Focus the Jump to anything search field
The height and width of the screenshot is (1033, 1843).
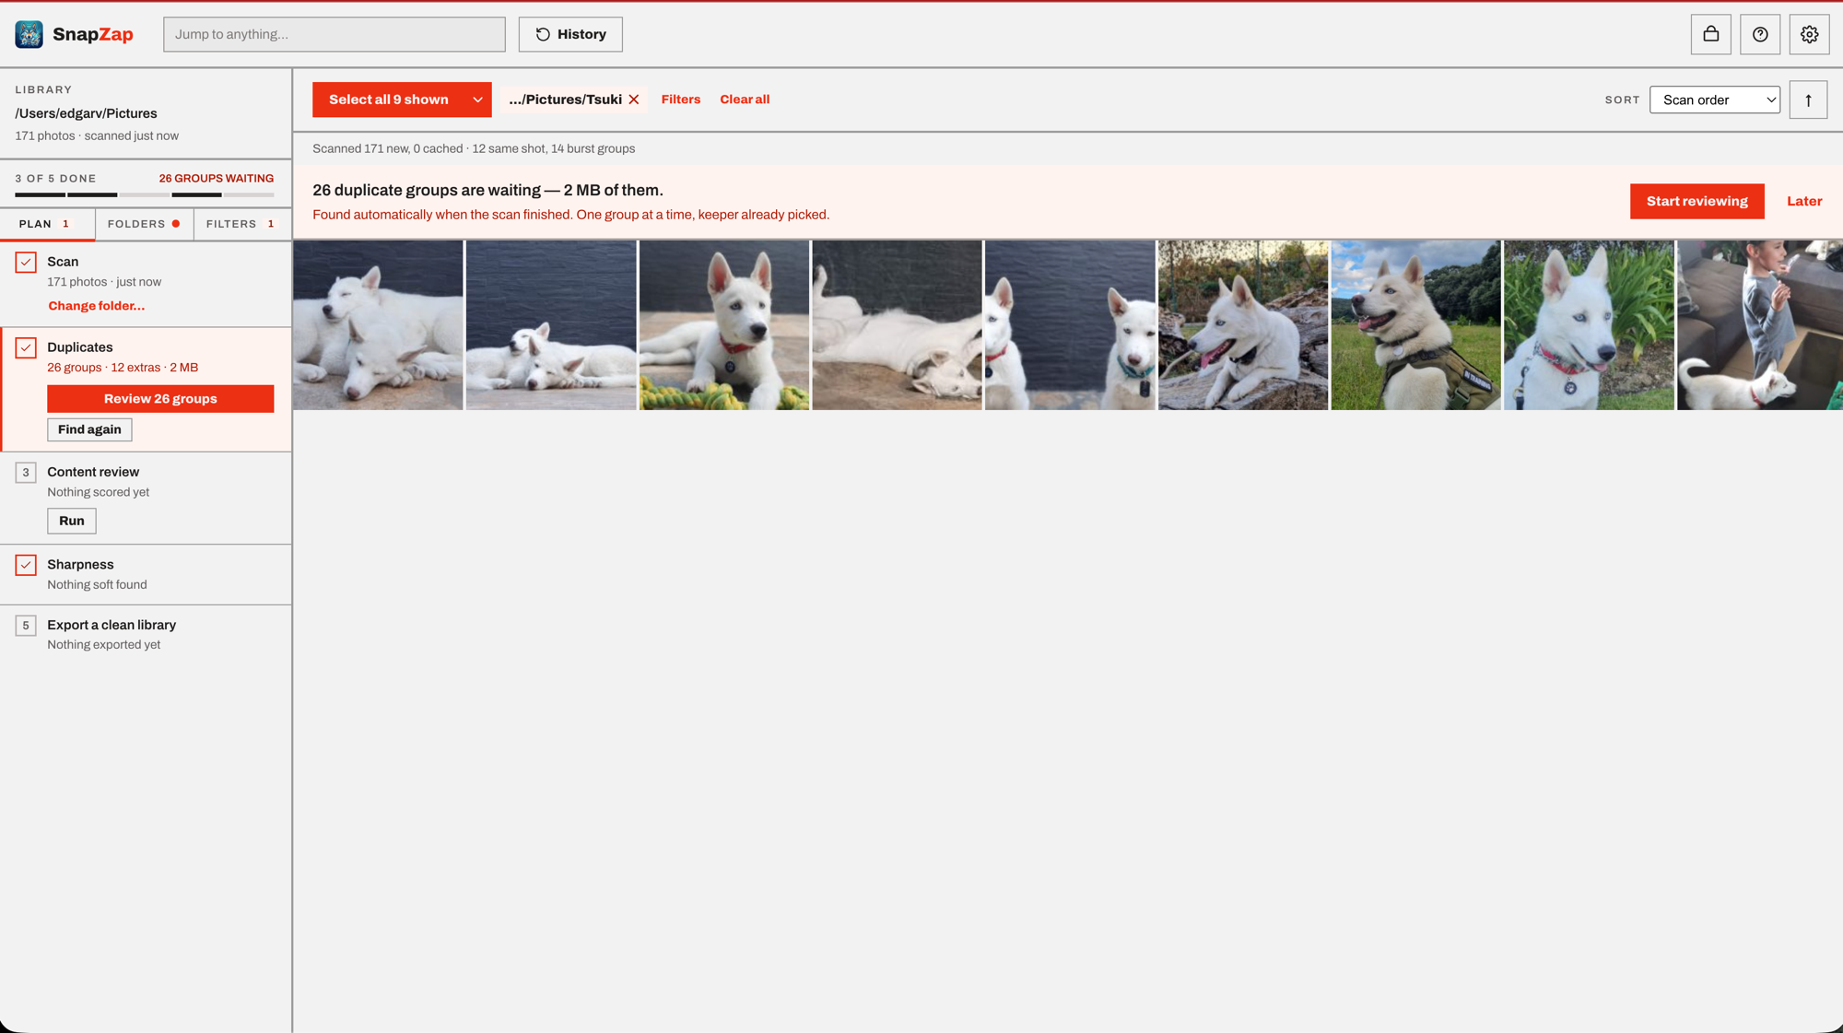tap(335, 34)
